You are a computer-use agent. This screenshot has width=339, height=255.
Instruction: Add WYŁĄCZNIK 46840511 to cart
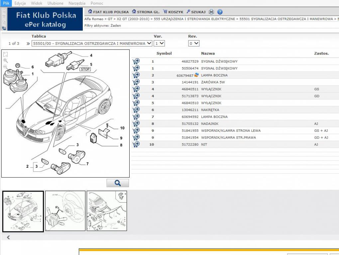(x=136, y=89)
